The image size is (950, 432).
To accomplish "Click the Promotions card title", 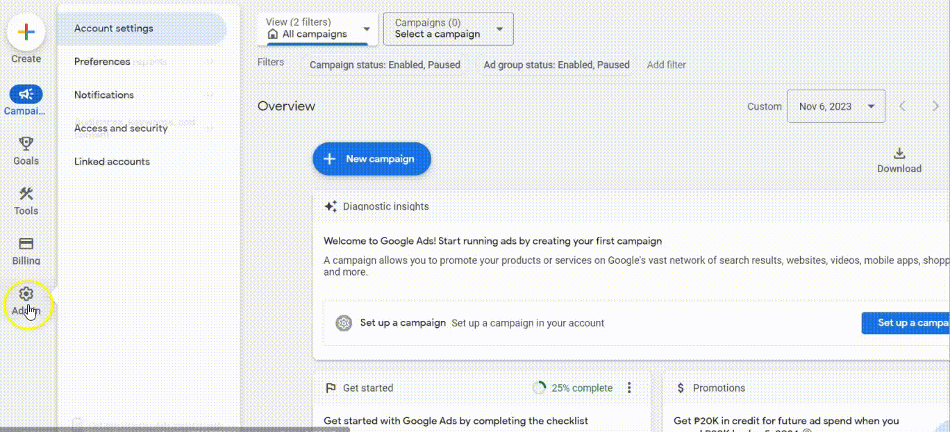I will tap(719, 388).
